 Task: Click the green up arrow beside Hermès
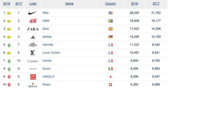9,45
